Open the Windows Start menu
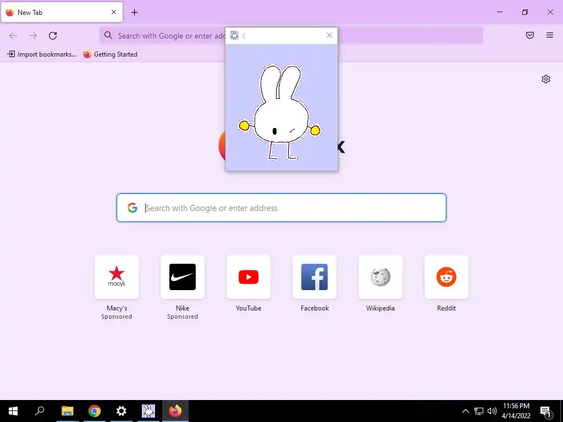563x422 pixels. pos(13,411)
